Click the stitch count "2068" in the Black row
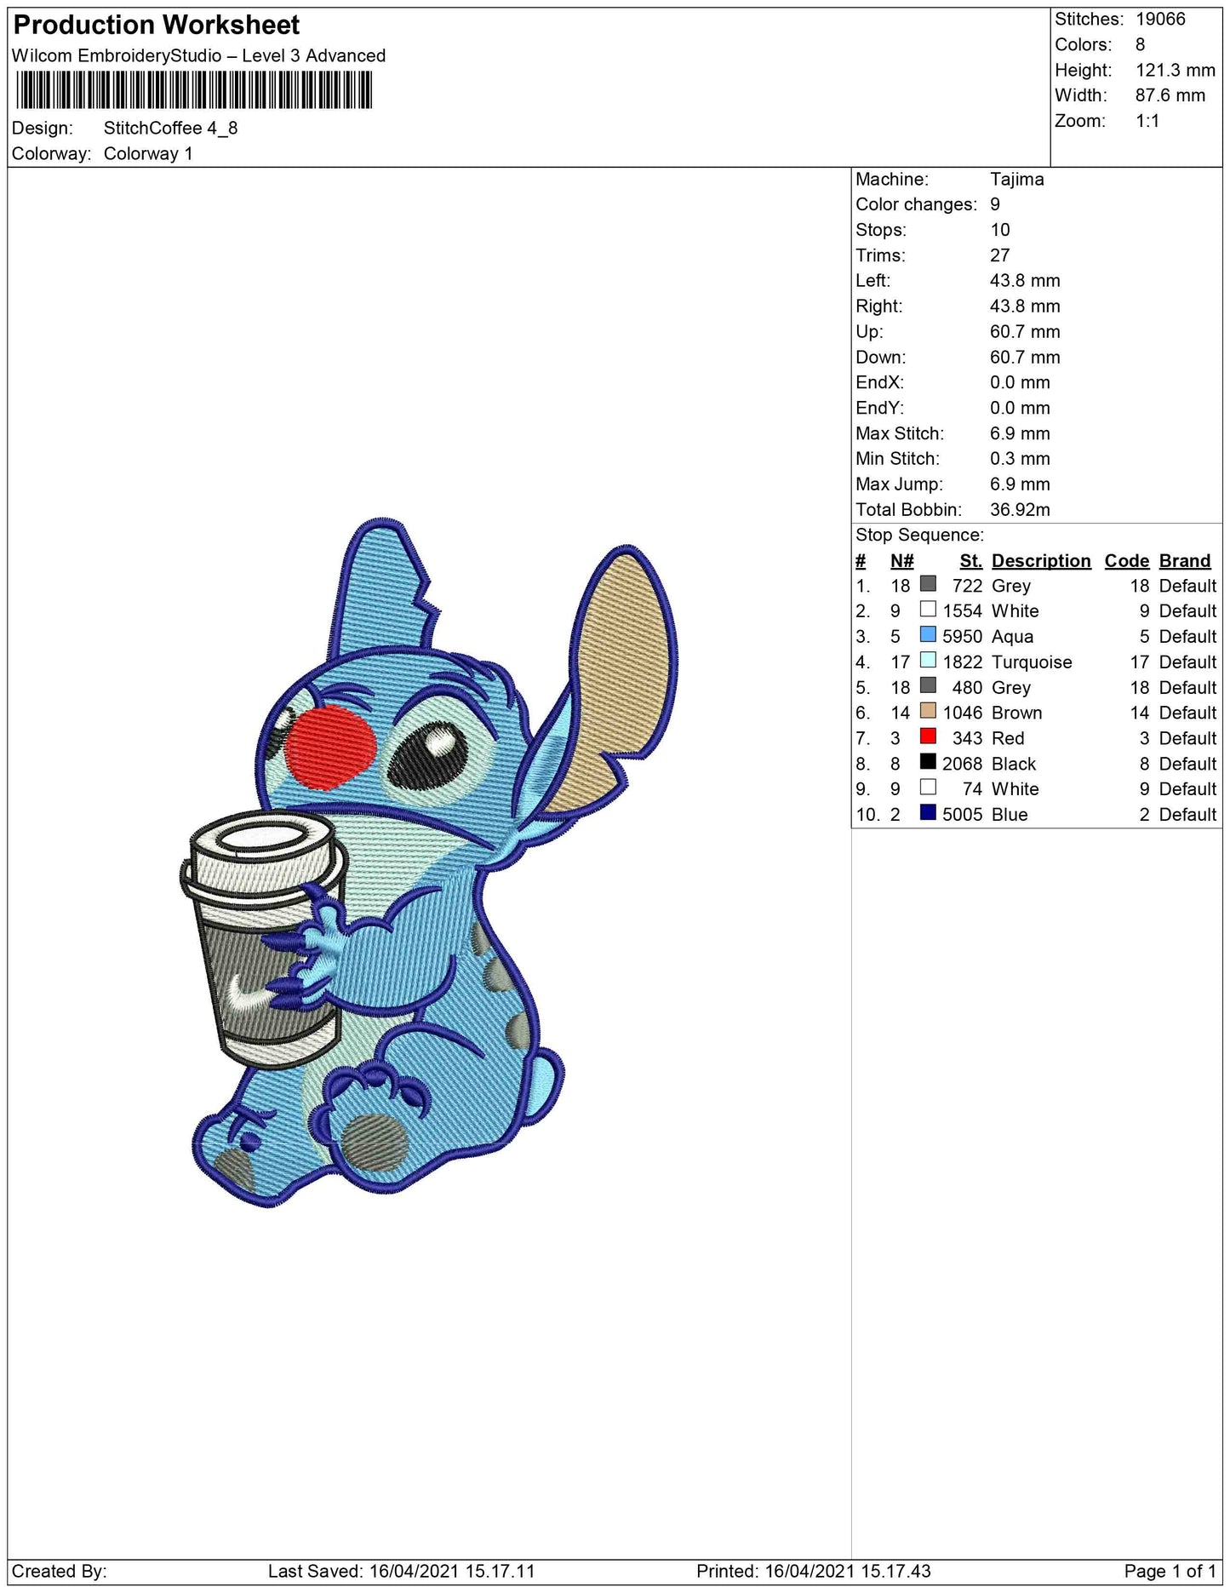 coord(963,765)
